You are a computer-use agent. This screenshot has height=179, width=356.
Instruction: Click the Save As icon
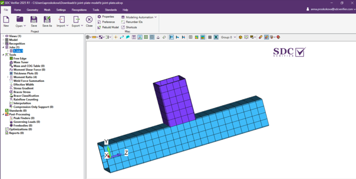pyautogui.click(x=47, y=21)
